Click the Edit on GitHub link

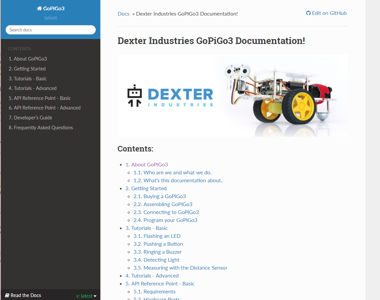[326, 13]
